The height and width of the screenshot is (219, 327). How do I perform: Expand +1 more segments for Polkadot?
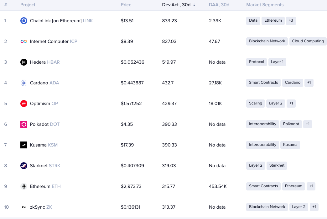click(308, 124)
